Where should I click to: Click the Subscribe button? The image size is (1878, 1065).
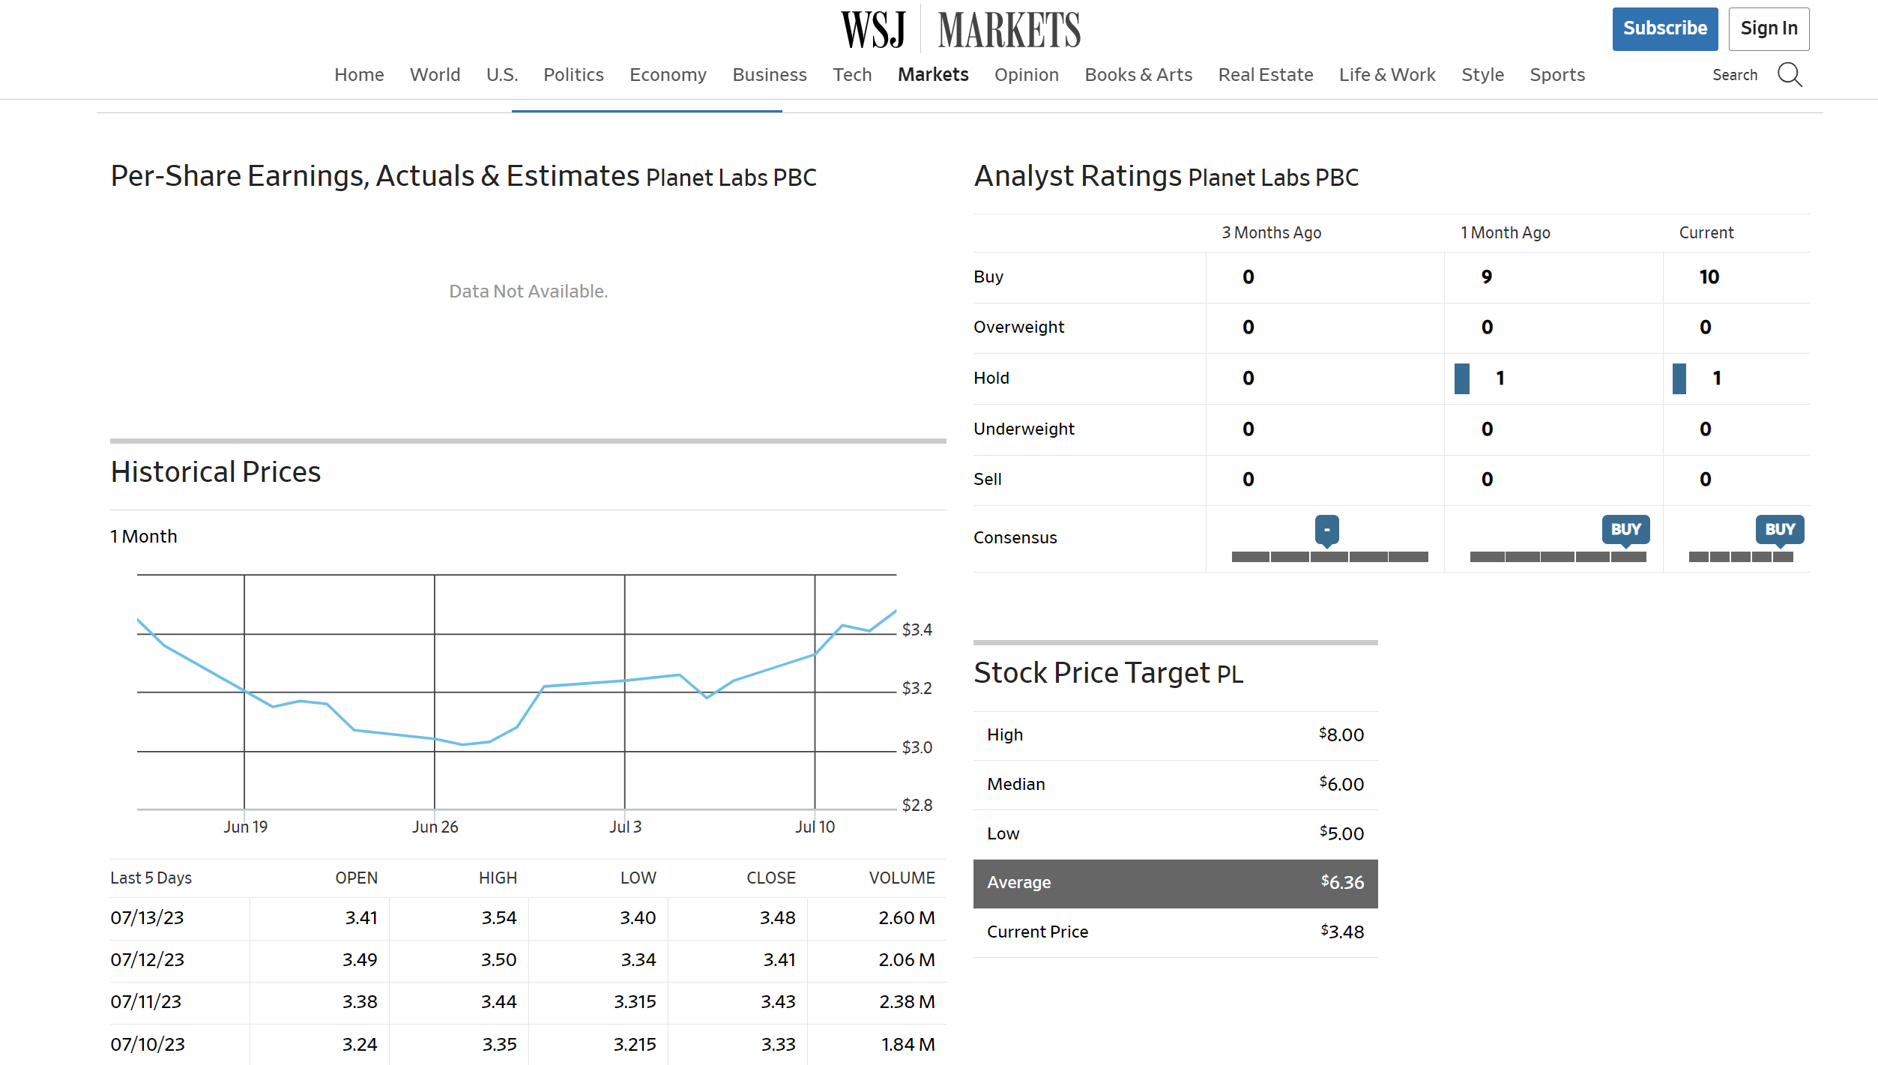point(1664,28)
